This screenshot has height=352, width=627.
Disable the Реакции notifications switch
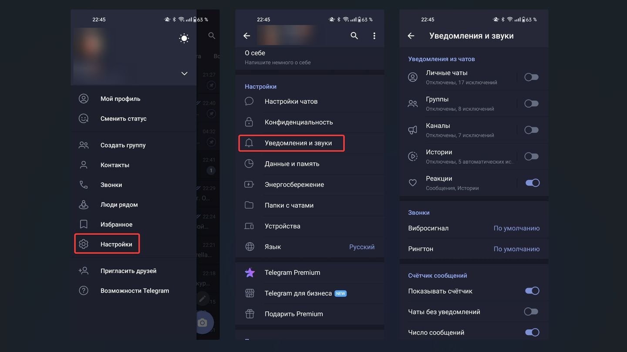pos(532,183)
